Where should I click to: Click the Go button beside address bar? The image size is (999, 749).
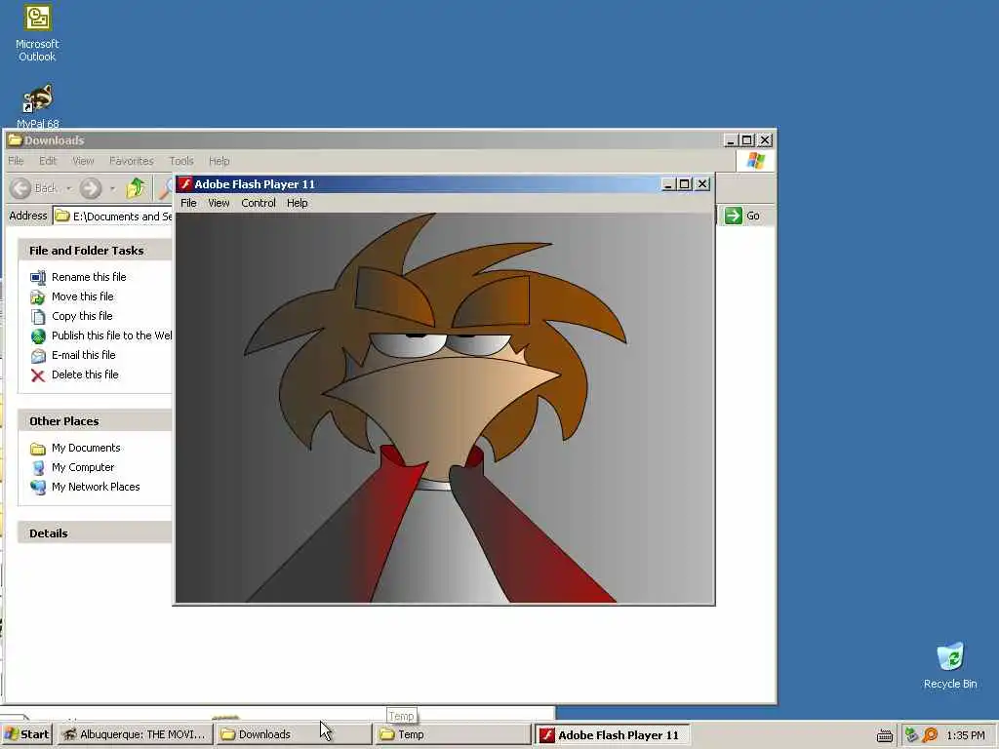point(742,216)
